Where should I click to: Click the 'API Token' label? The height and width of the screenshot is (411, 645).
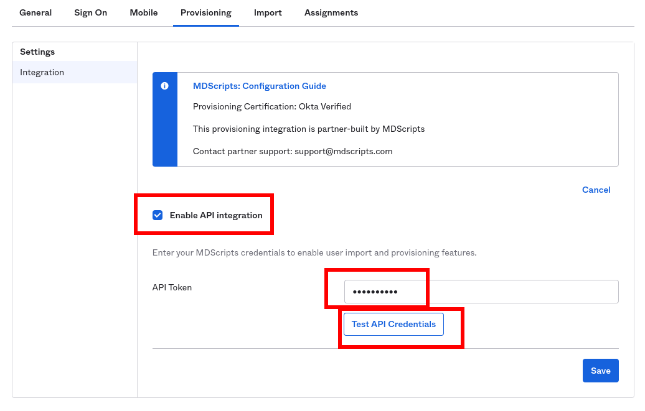pos(172,287)
